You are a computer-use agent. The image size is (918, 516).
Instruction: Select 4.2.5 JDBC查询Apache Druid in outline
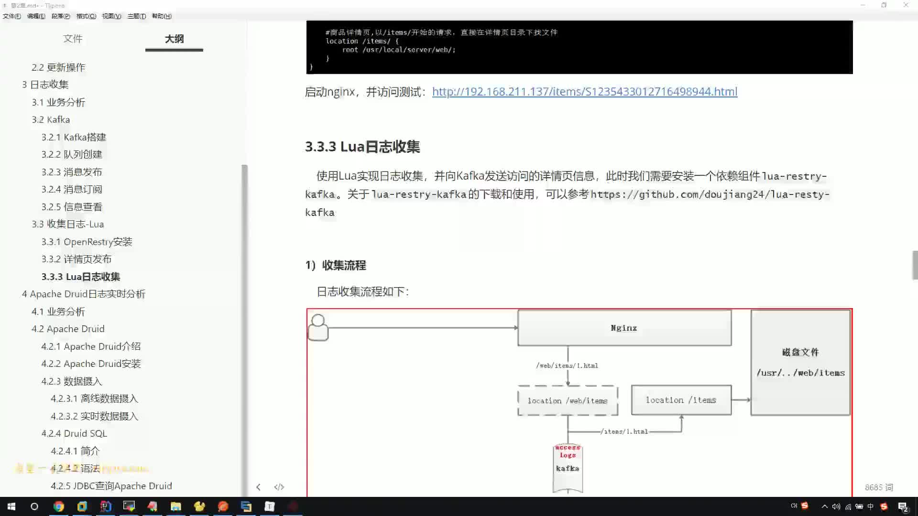point(111,486)
